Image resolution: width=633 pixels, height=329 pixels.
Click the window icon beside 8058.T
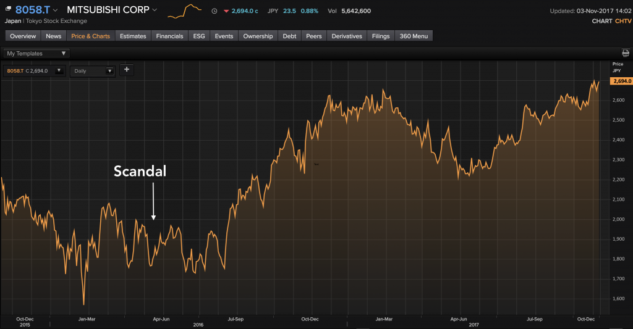pyautogui.click(x=8, y=8)
